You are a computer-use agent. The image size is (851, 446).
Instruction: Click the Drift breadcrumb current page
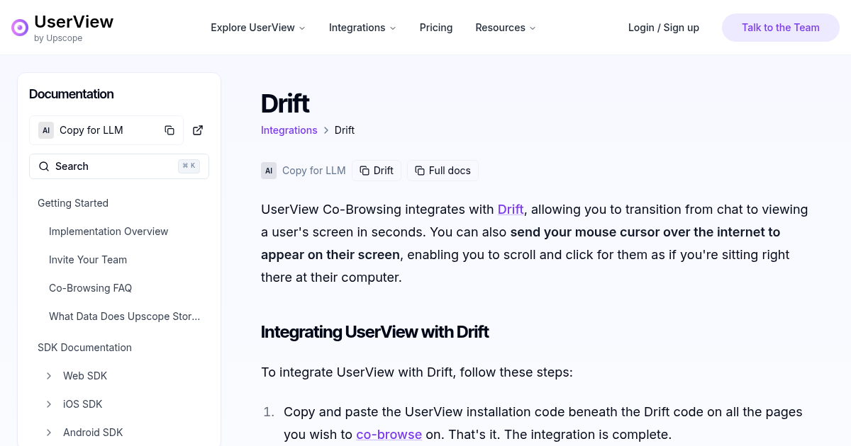click(x=345, y=130)
